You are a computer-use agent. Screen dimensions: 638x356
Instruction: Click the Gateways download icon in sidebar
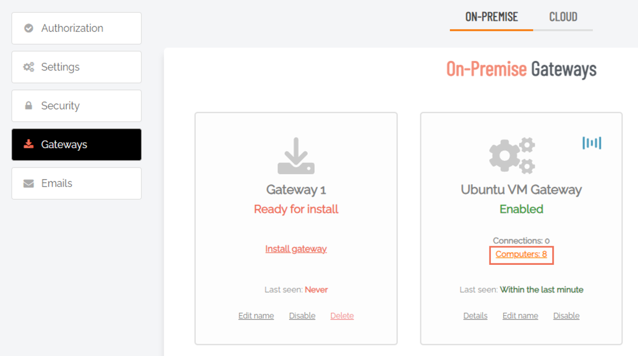29,144
